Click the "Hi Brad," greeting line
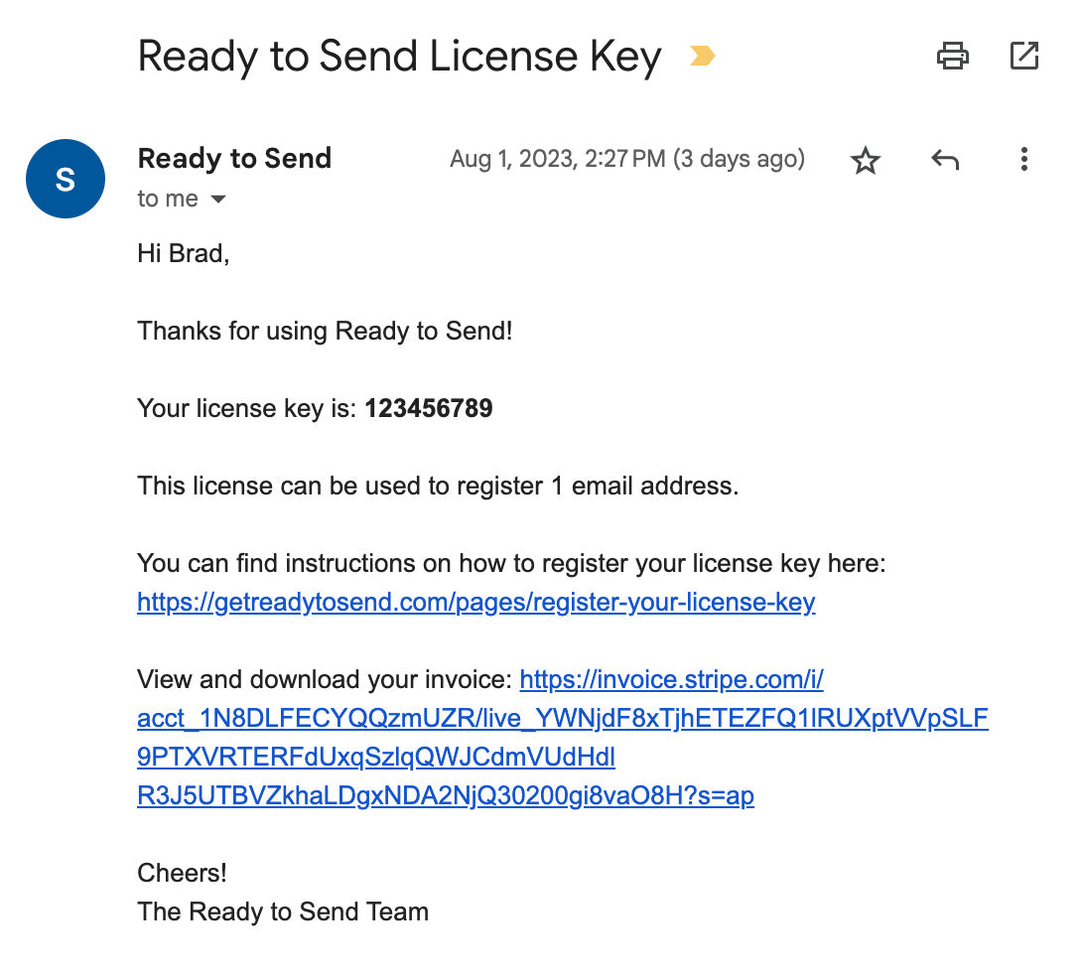1082x979 pixels. pos(184,253)
